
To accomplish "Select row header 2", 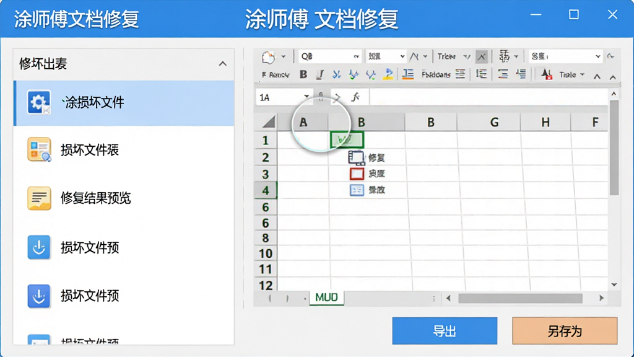I will click(266, 157).
